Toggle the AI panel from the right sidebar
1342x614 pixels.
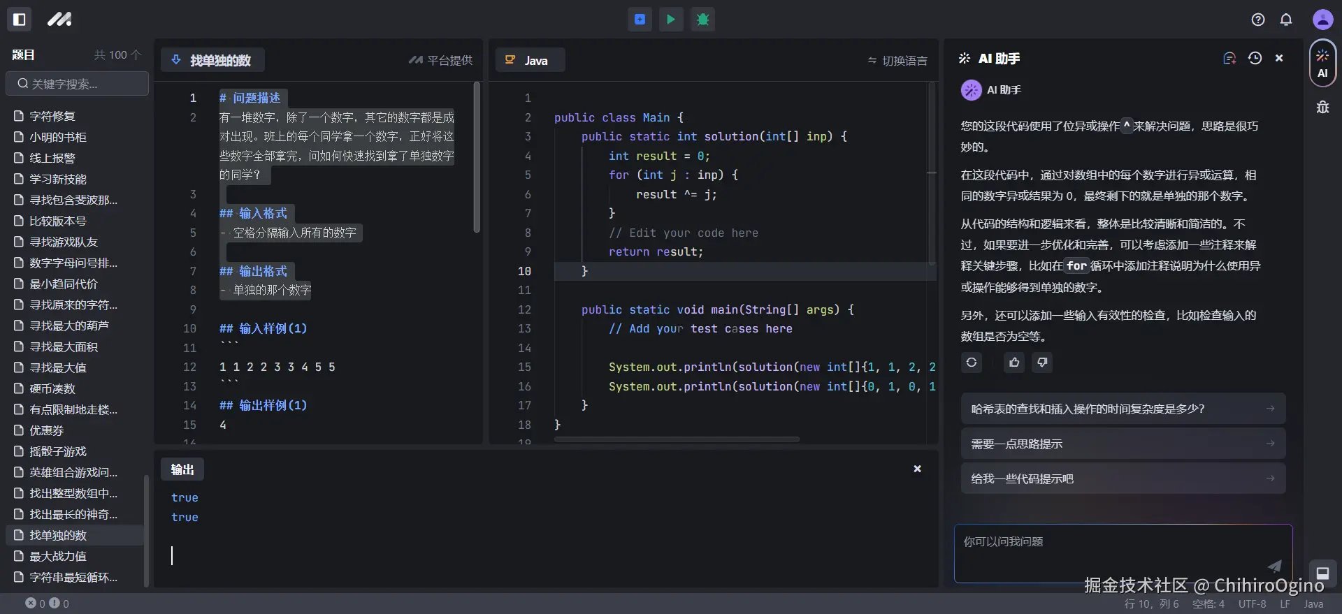tap(1322, 64)
